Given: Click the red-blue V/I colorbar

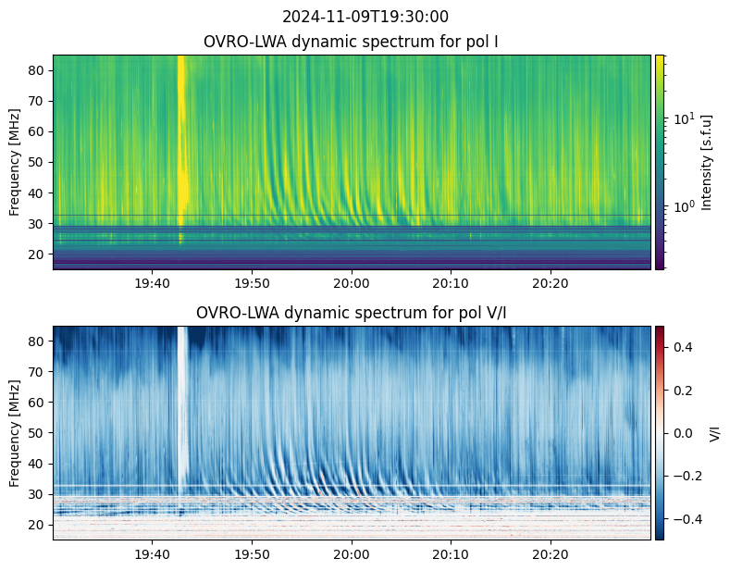Looking at the screenshot, I should click(x=660, y=433).
